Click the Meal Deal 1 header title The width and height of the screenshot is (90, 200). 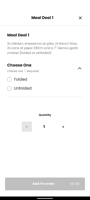(42, 18)
